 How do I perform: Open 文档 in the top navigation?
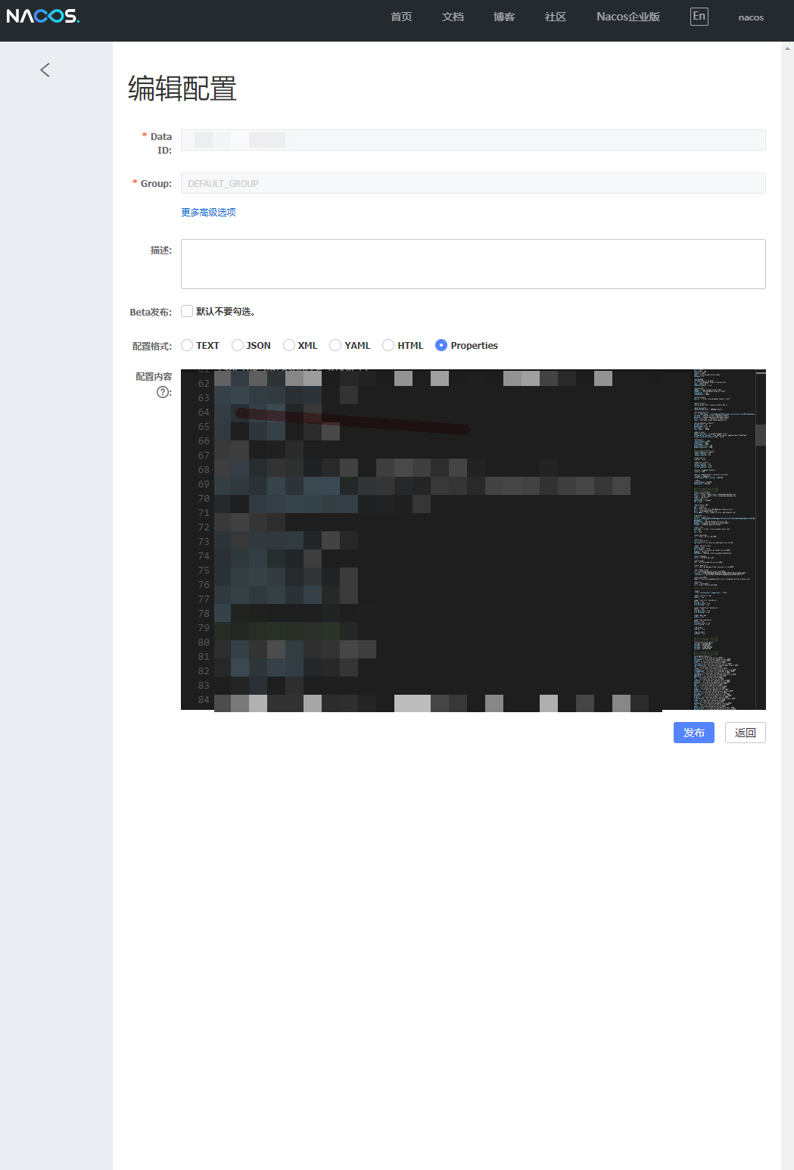pyautogui.click(x=453, y=17)
